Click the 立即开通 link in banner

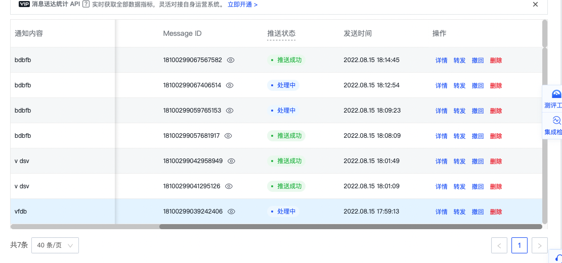pos(242,5)
